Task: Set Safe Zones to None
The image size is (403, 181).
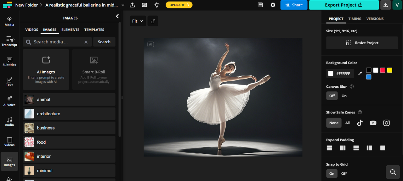Action: (x=334, y=123)
